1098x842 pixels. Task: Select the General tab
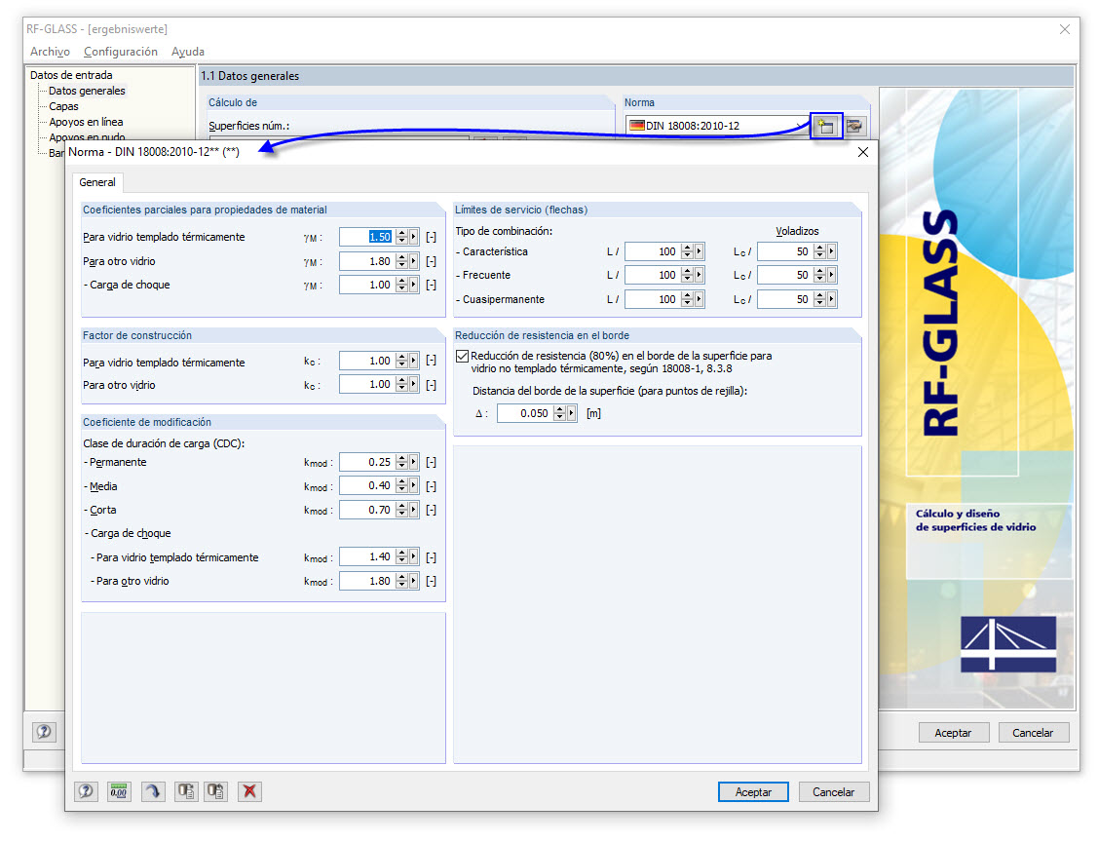[x=97, y=182]
